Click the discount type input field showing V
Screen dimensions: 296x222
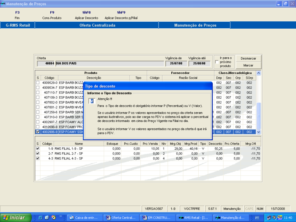pos(92,101)
